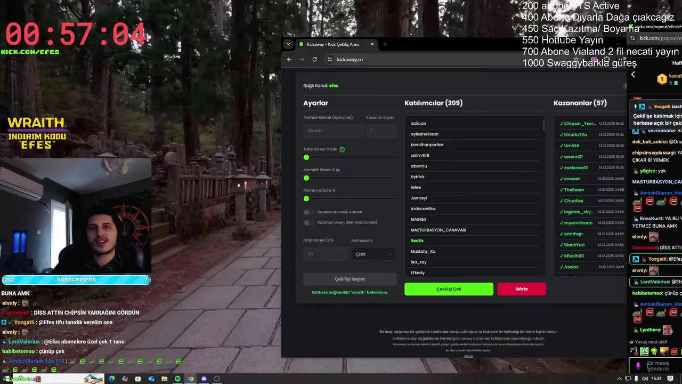Toggle Kazanan onayı switch
682x384 pixels.
308,222
